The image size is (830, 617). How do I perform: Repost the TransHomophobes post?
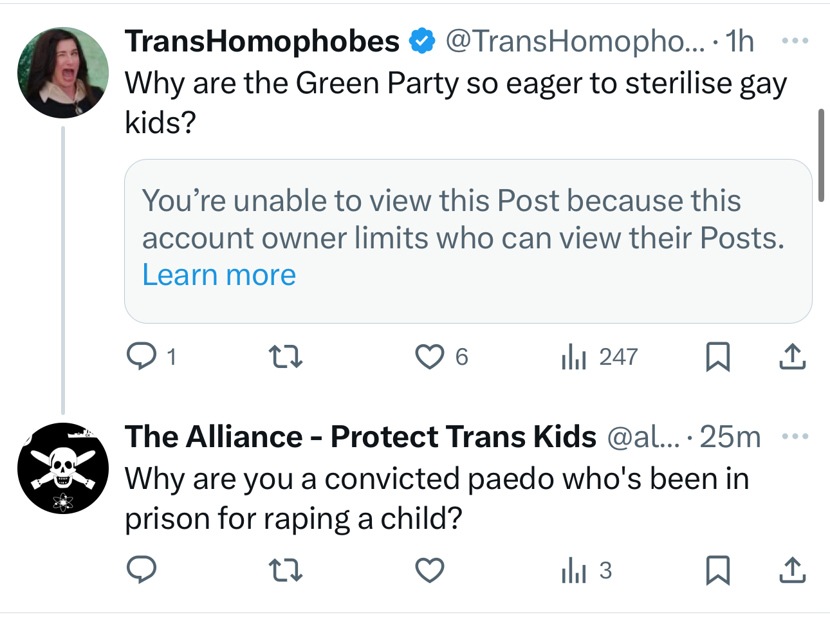tap(285, 356)
